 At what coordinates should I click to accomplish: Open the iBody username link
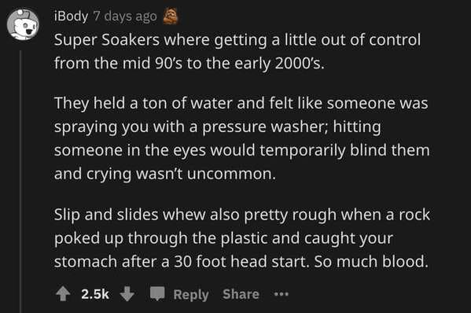coord(72,16)
